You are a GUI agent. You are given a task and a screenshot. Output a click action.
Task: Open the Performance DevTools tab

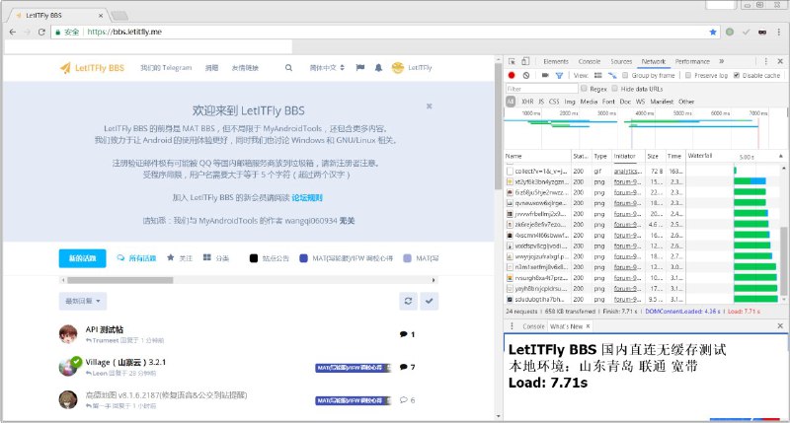point(692,61)
